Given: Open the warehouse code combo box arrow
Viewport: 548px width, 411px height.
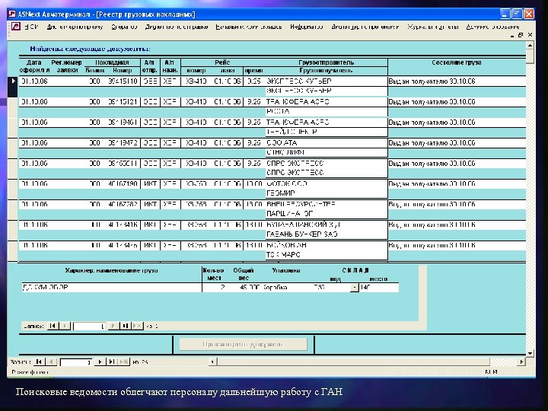Looking at the screenshot, I should [355, 287].
